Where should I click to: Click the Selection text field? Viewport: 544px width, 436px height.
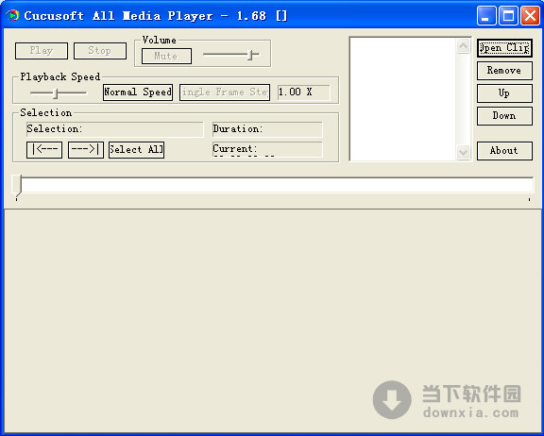pyautogui.click(x=115, y=129)
